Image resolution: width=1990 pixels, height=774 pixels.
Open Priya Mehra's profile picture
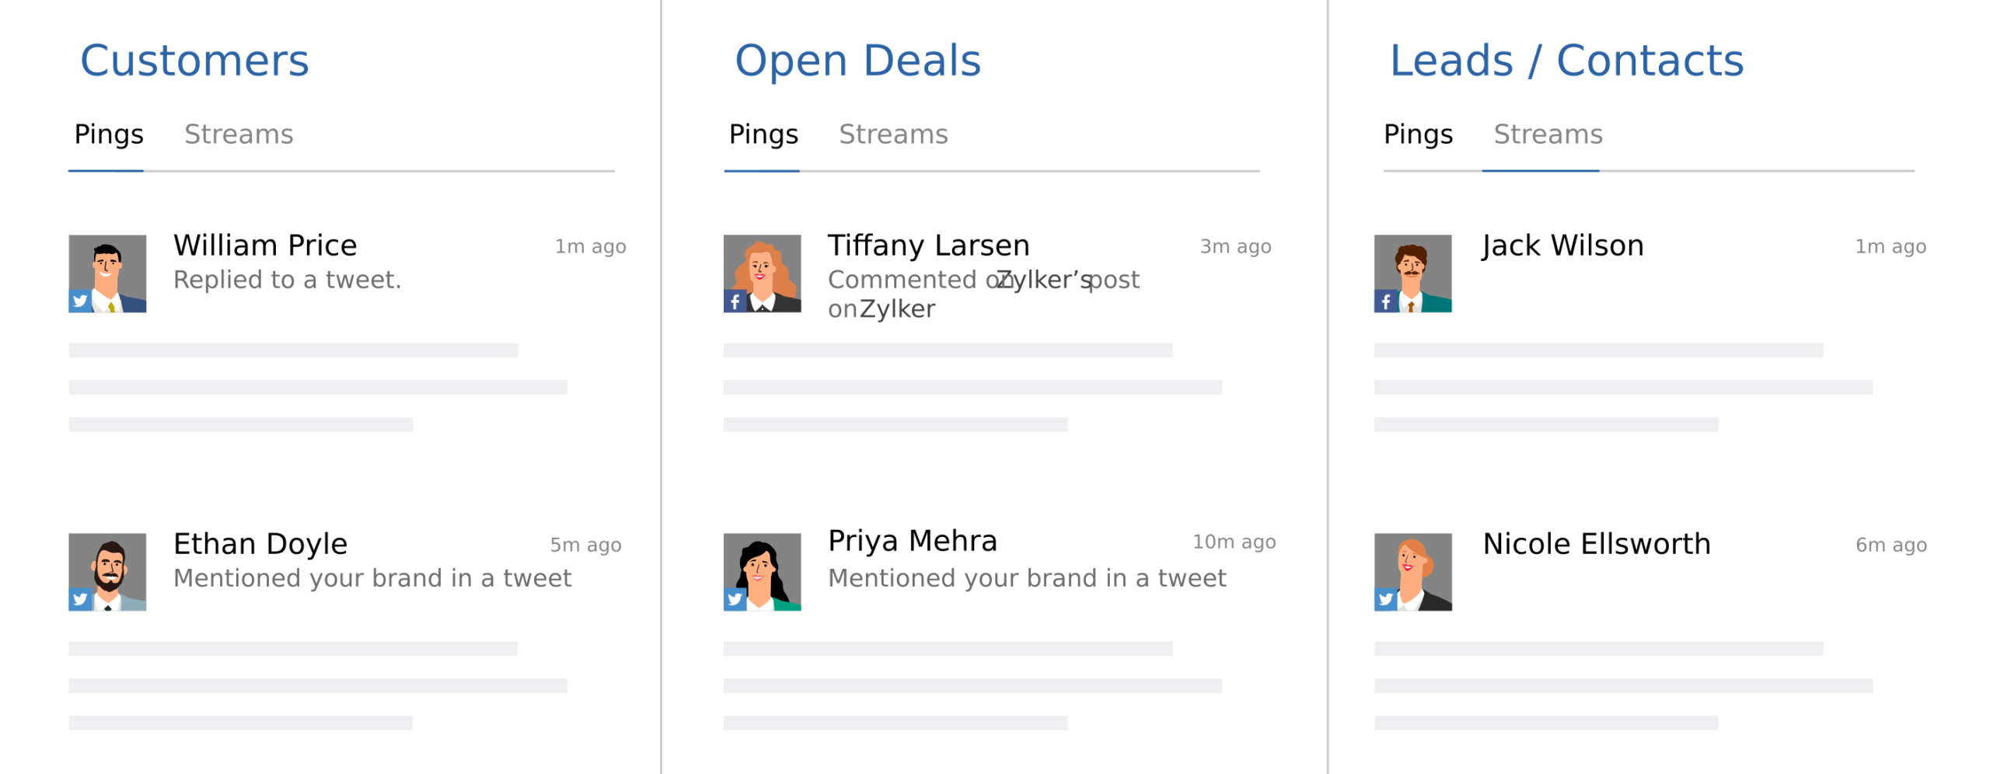coord(762,572)
